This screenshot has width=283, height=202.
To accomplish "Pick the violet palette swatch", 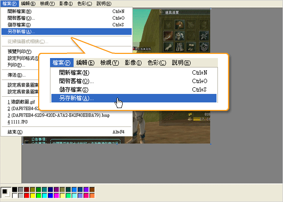I will tap(86, 189).
